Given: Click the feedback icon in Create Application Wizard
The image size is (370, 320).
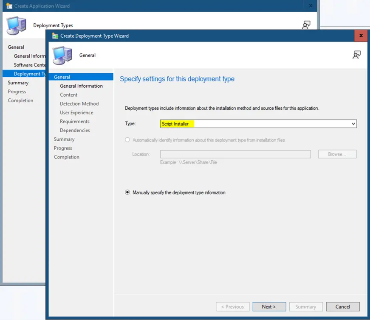Looking at the screenshot, I should coord(306,25).
